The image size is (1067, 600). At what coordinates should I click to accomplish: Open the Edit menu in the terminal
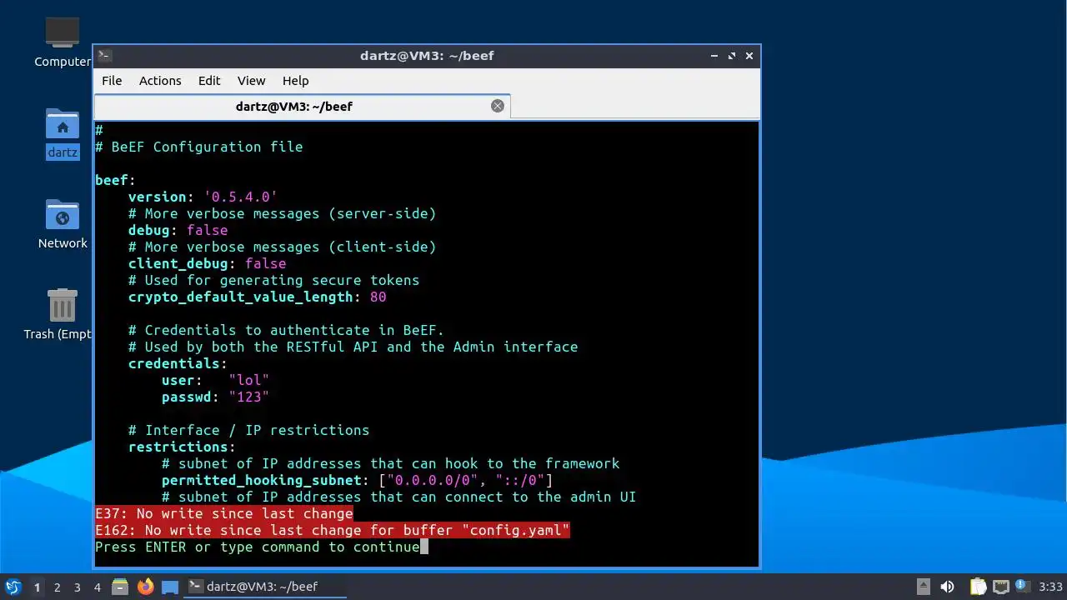pyautogui.click(x=209, y=81)
